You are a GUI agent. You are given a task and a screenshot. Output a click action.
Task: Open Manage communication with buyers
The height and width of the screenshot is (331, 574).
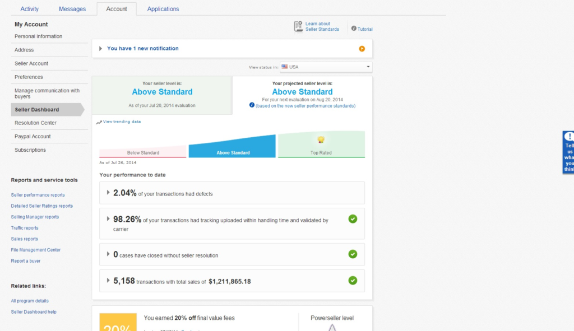click(47, 94)
